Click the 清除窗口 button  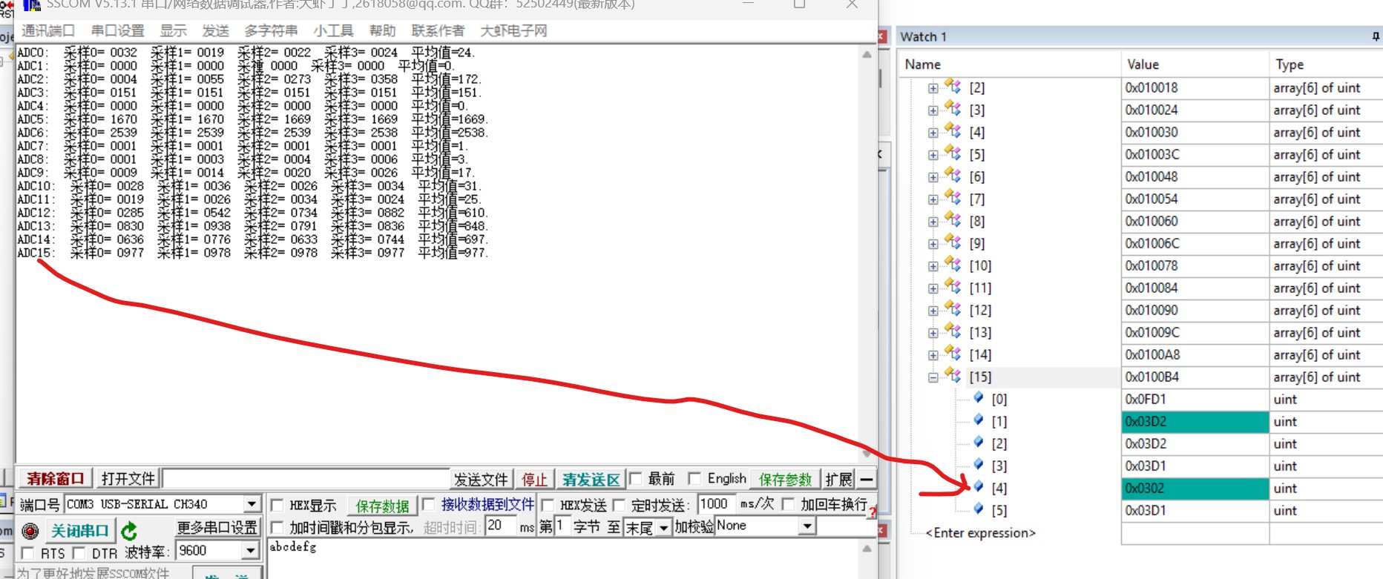tap(56, 479)
